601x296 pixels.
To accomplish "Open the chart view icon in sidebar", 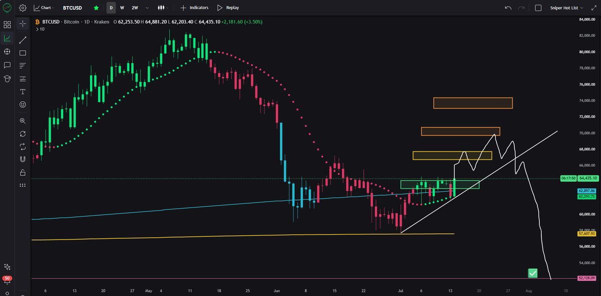I will click(7, 38).
